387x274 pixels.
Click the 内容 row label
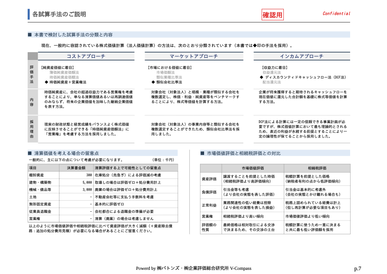tap(32, 102)
